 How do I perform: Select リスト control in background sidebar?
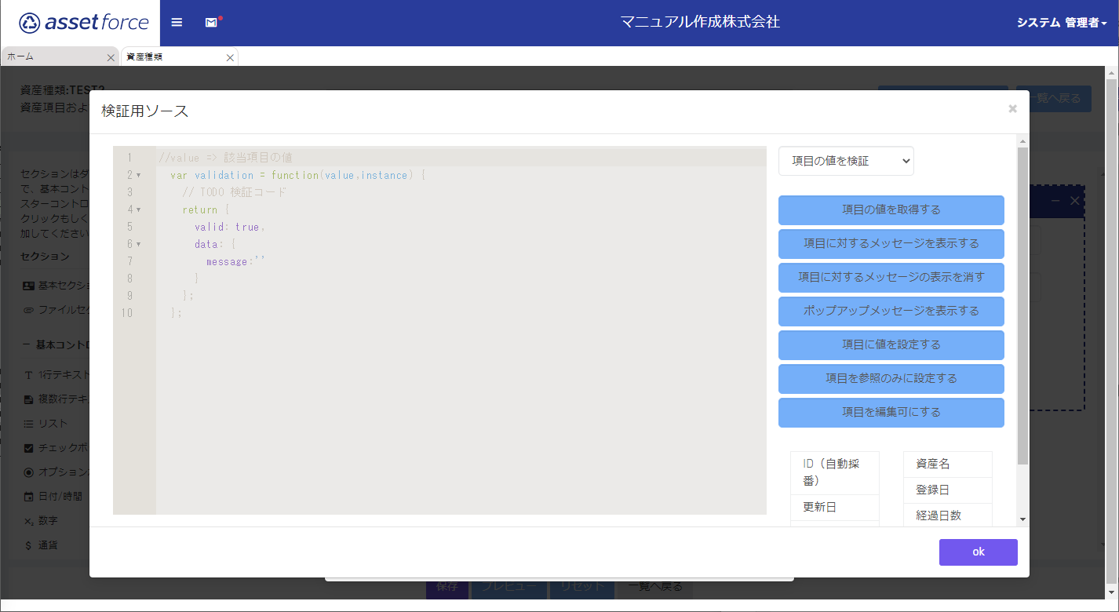click(46, 424)
